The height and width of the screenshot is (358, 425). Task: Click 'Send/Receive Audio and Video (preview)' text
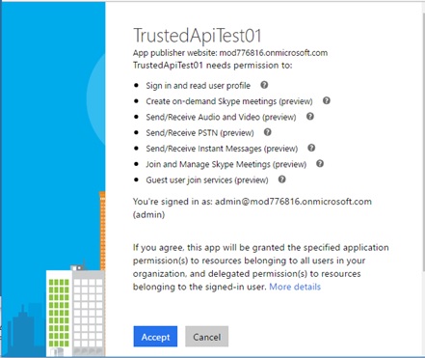(x=221, y=117)
